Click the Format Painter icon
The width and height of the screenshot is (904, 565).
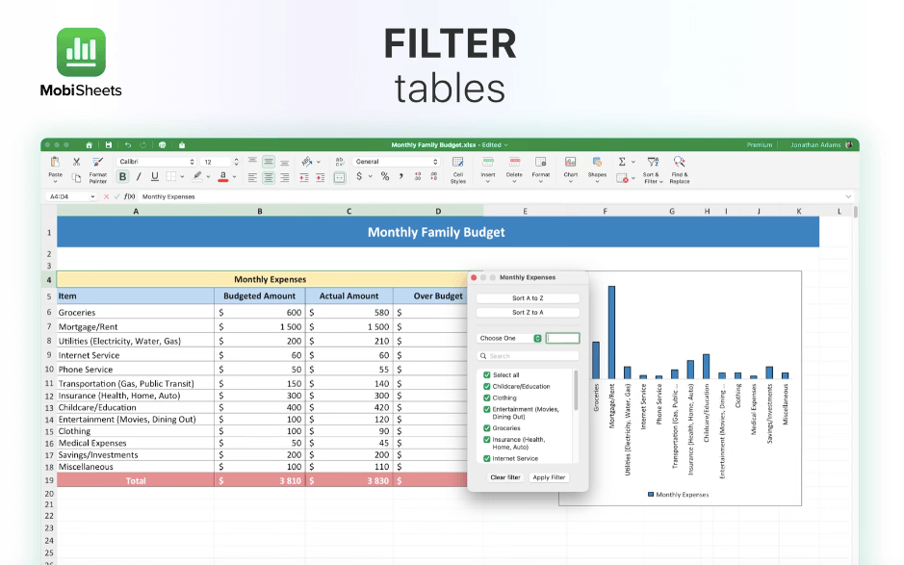click(x=97, y=163)
